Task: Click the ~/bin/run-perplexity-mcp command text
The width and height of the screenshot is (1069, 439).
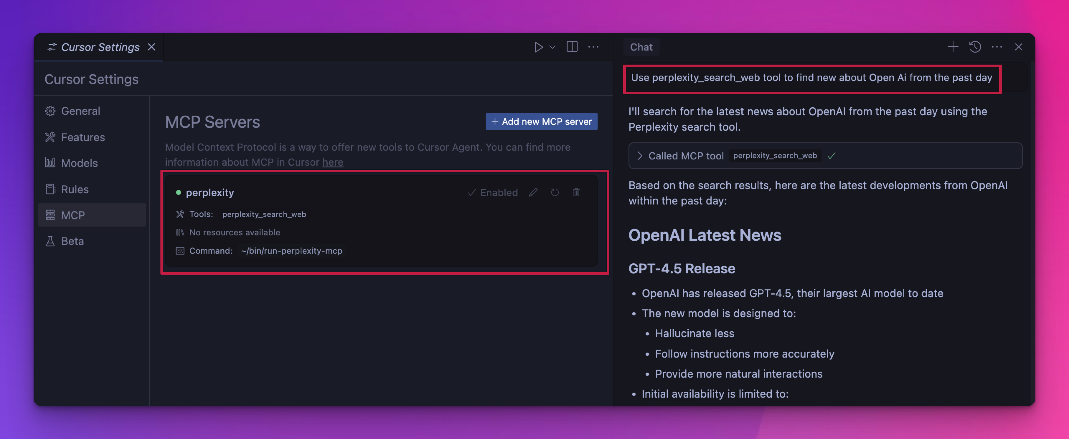Action: 291,251
